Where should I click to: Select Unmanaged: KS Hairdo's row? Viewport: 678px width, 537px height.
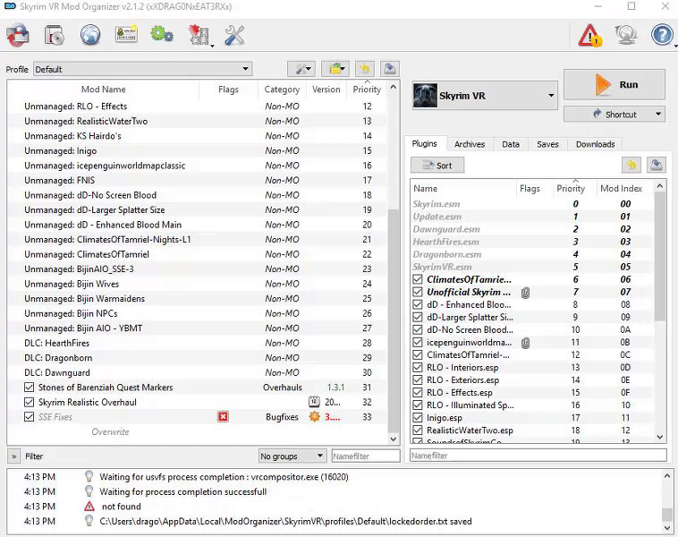point(197,136)
